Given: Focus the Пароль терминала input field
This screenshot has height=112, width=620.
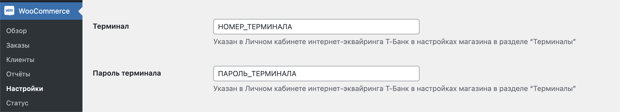Looking at the screenshot, I should coord(316,74).
